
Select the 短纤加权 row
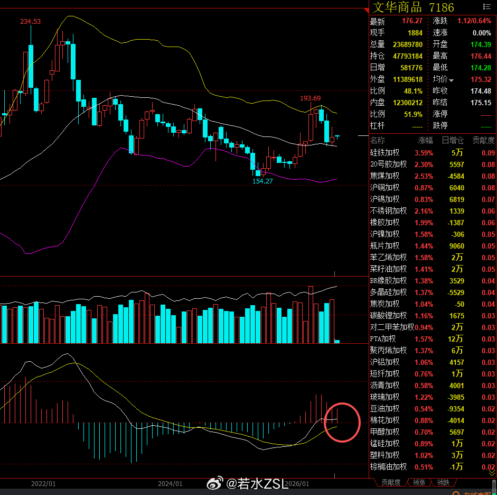point(433,374)
